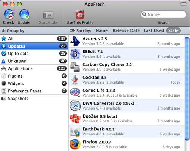Click the 'Today' last used text
190x151 pixels.
point(175,83)
